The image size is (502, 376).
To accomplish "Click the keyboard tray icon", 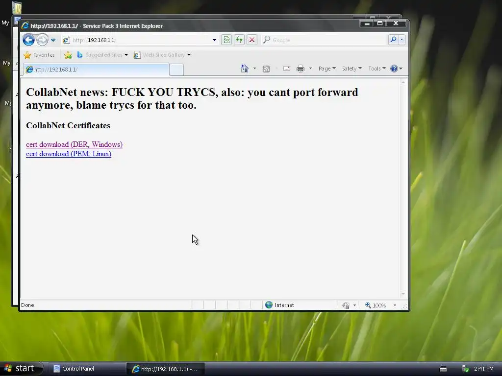I will click(x=443, y=369).
